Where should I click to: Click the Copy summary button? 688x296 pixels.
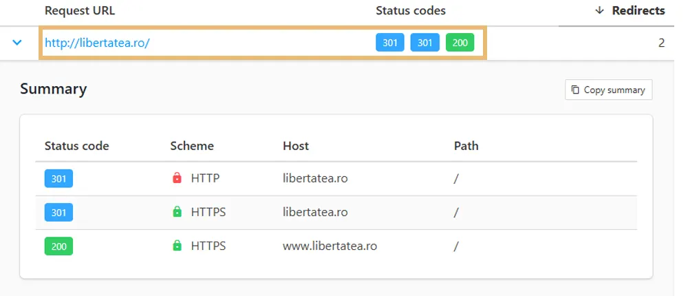pyautogui.click(x=608, y=90)
